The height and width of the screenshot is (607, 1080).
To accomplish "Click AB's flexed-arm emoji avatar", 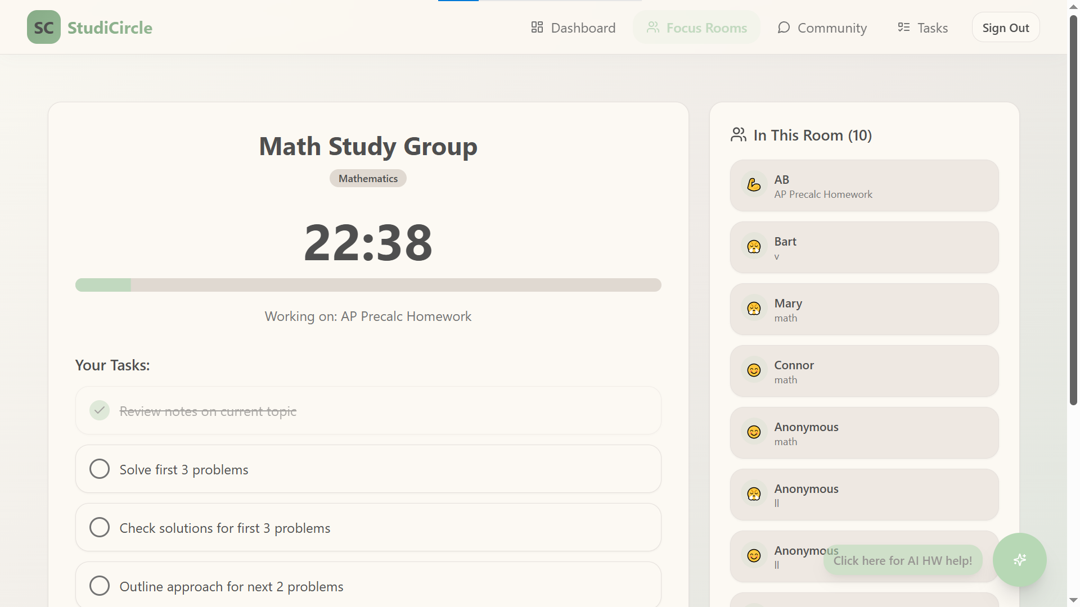I will point(754,185).
